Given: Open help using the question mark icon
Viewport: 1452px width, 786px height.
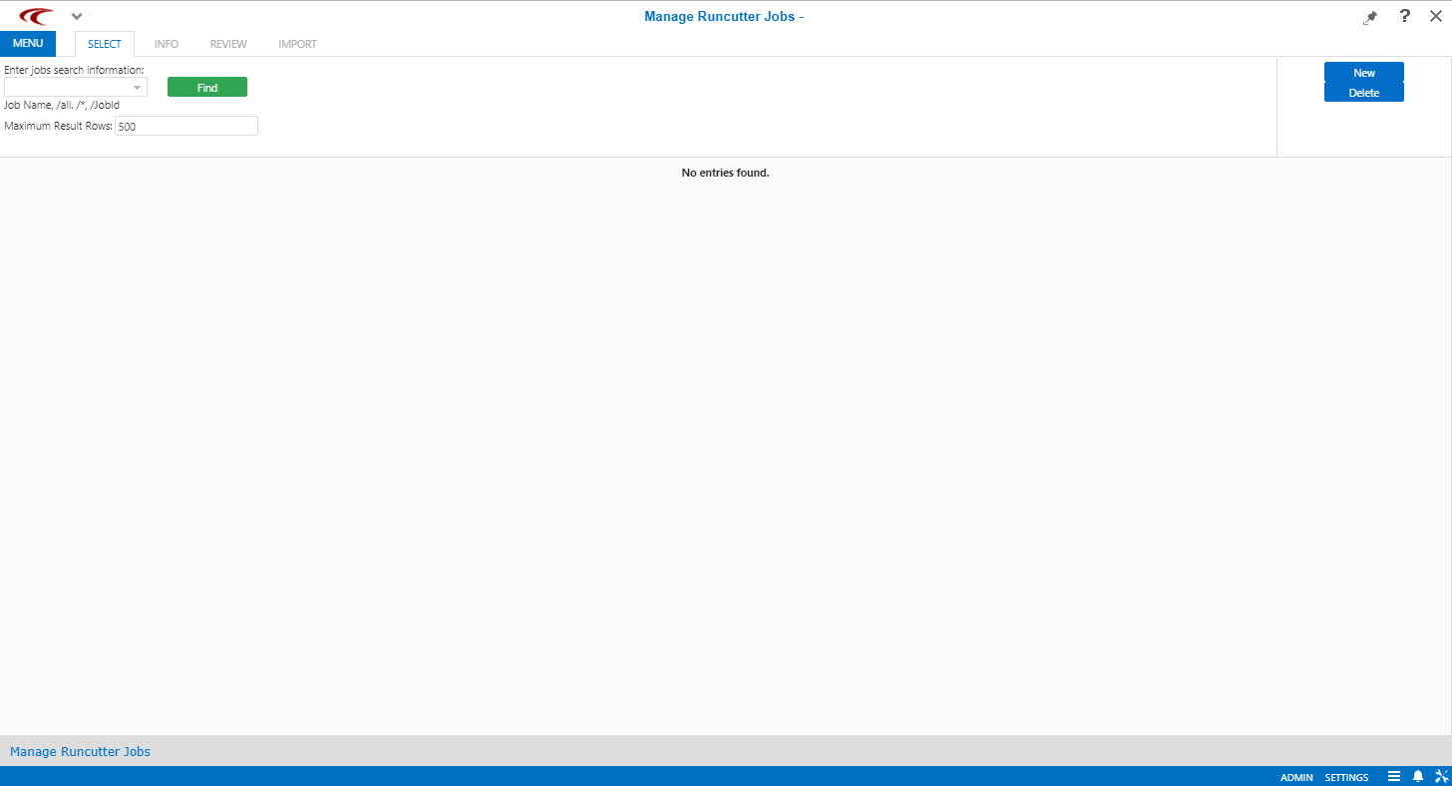Looking at the screenshot, I should point(1403,16).
